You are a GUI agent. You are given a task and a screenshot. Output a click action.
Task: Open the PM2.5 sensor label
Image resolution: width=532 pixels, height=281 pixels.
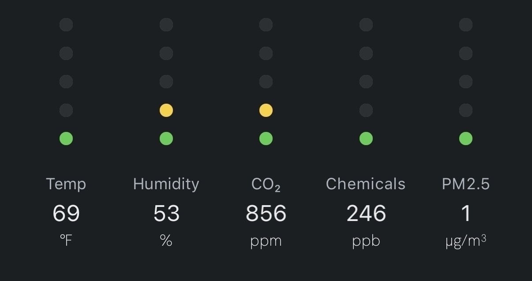pyautogui.click(x=466, y=184)
